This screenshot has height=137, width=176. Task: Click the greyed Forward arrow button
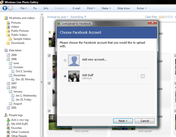[x=11, y=8]
